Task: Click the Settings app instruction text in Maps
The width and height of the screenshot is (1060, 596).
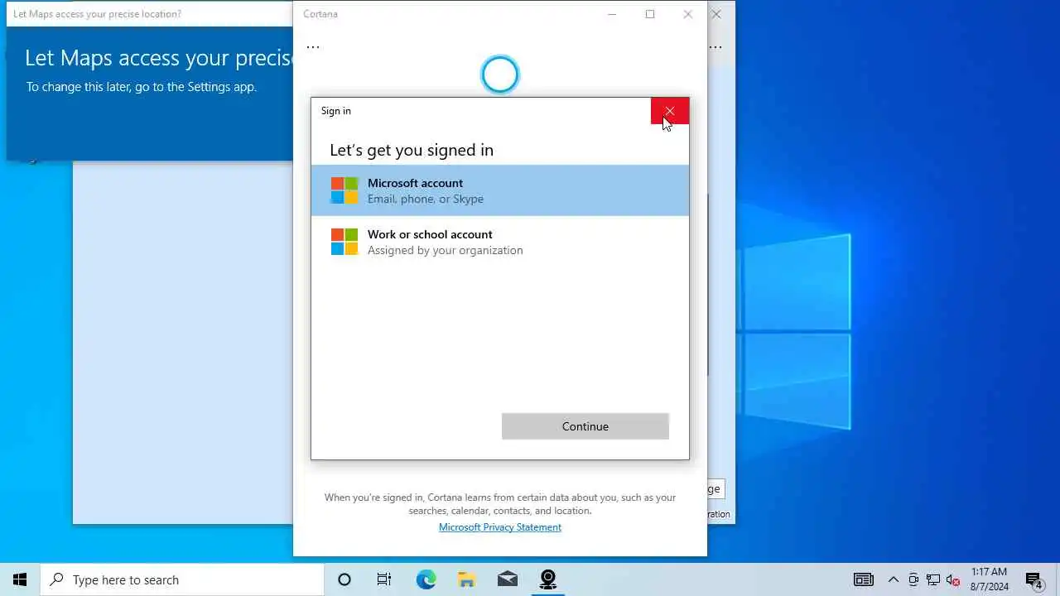Action: 142,86
